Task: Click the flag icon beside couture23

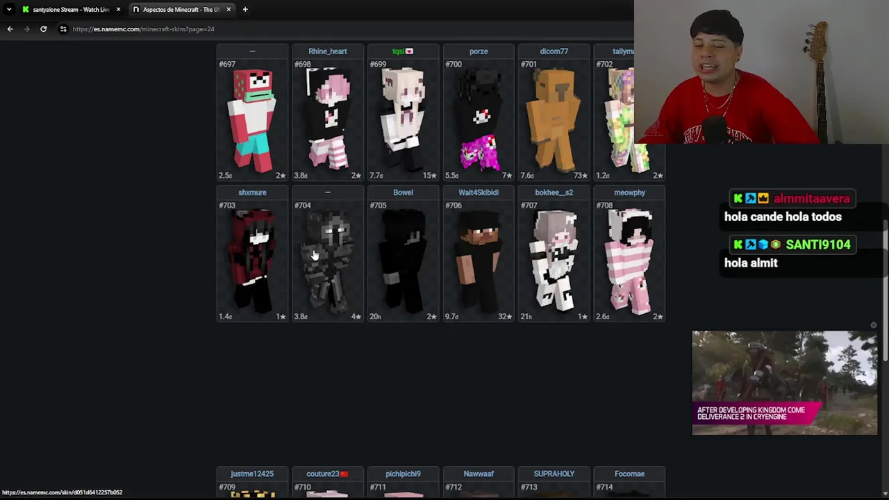Action: click(x=344, y=474)
